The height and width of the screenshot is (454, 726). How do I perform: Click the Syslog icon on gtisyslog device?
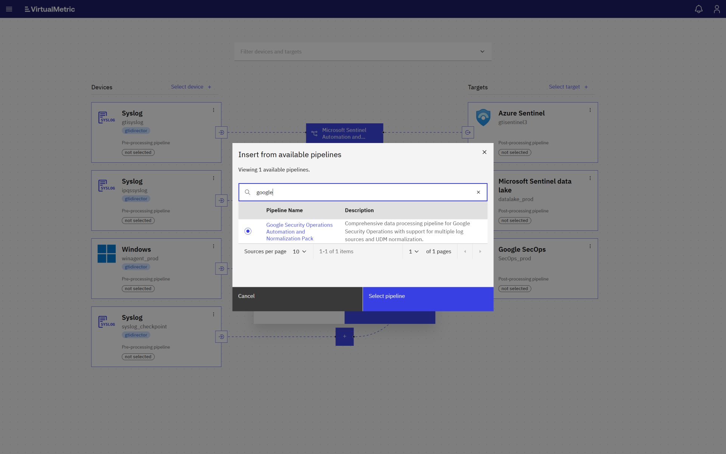(106, 117)
